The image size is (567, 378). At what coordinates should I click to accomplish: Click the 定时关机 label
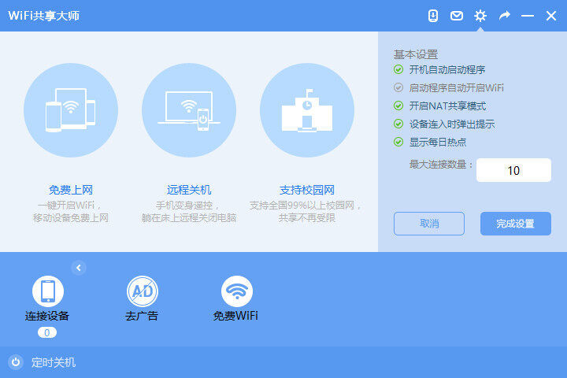(54, 362)
